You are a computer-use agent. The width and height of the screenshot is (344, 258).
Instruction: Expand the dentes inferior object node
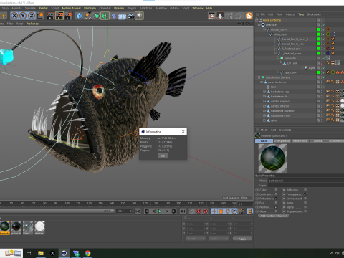click(x=264, y=106)
